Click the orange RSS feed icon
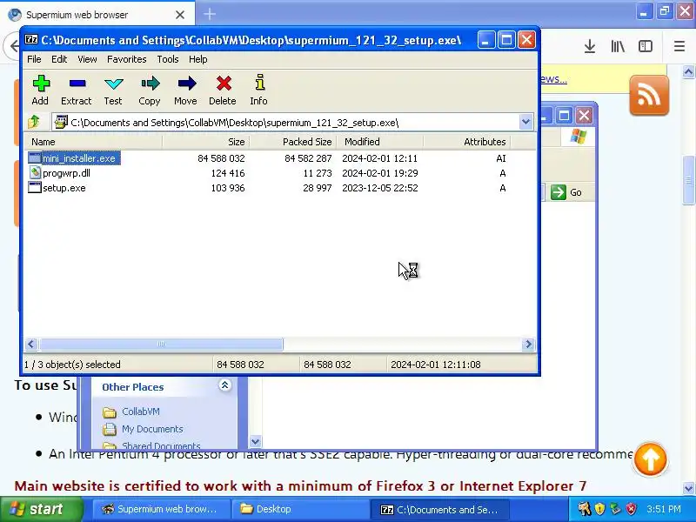 pyautogui.click(x=649, y=95)
